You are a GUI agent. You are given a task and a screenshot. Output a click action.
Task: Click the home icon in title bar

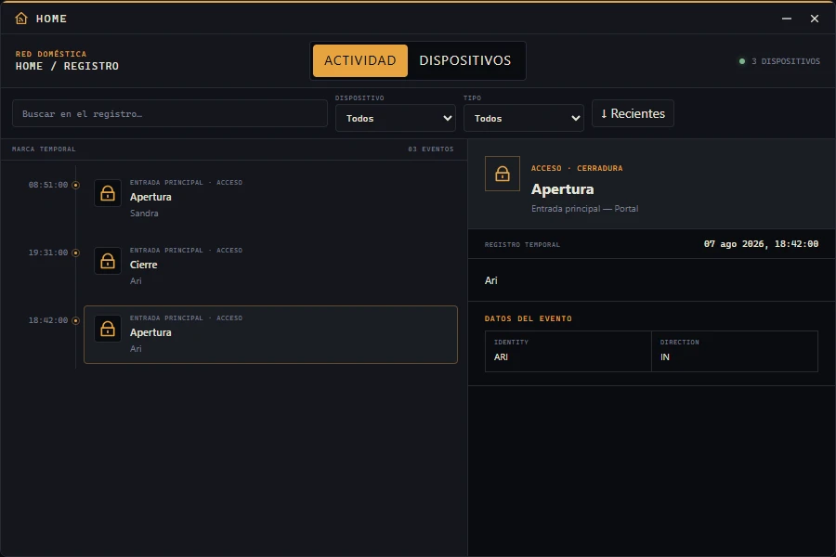tap(20, 19)
